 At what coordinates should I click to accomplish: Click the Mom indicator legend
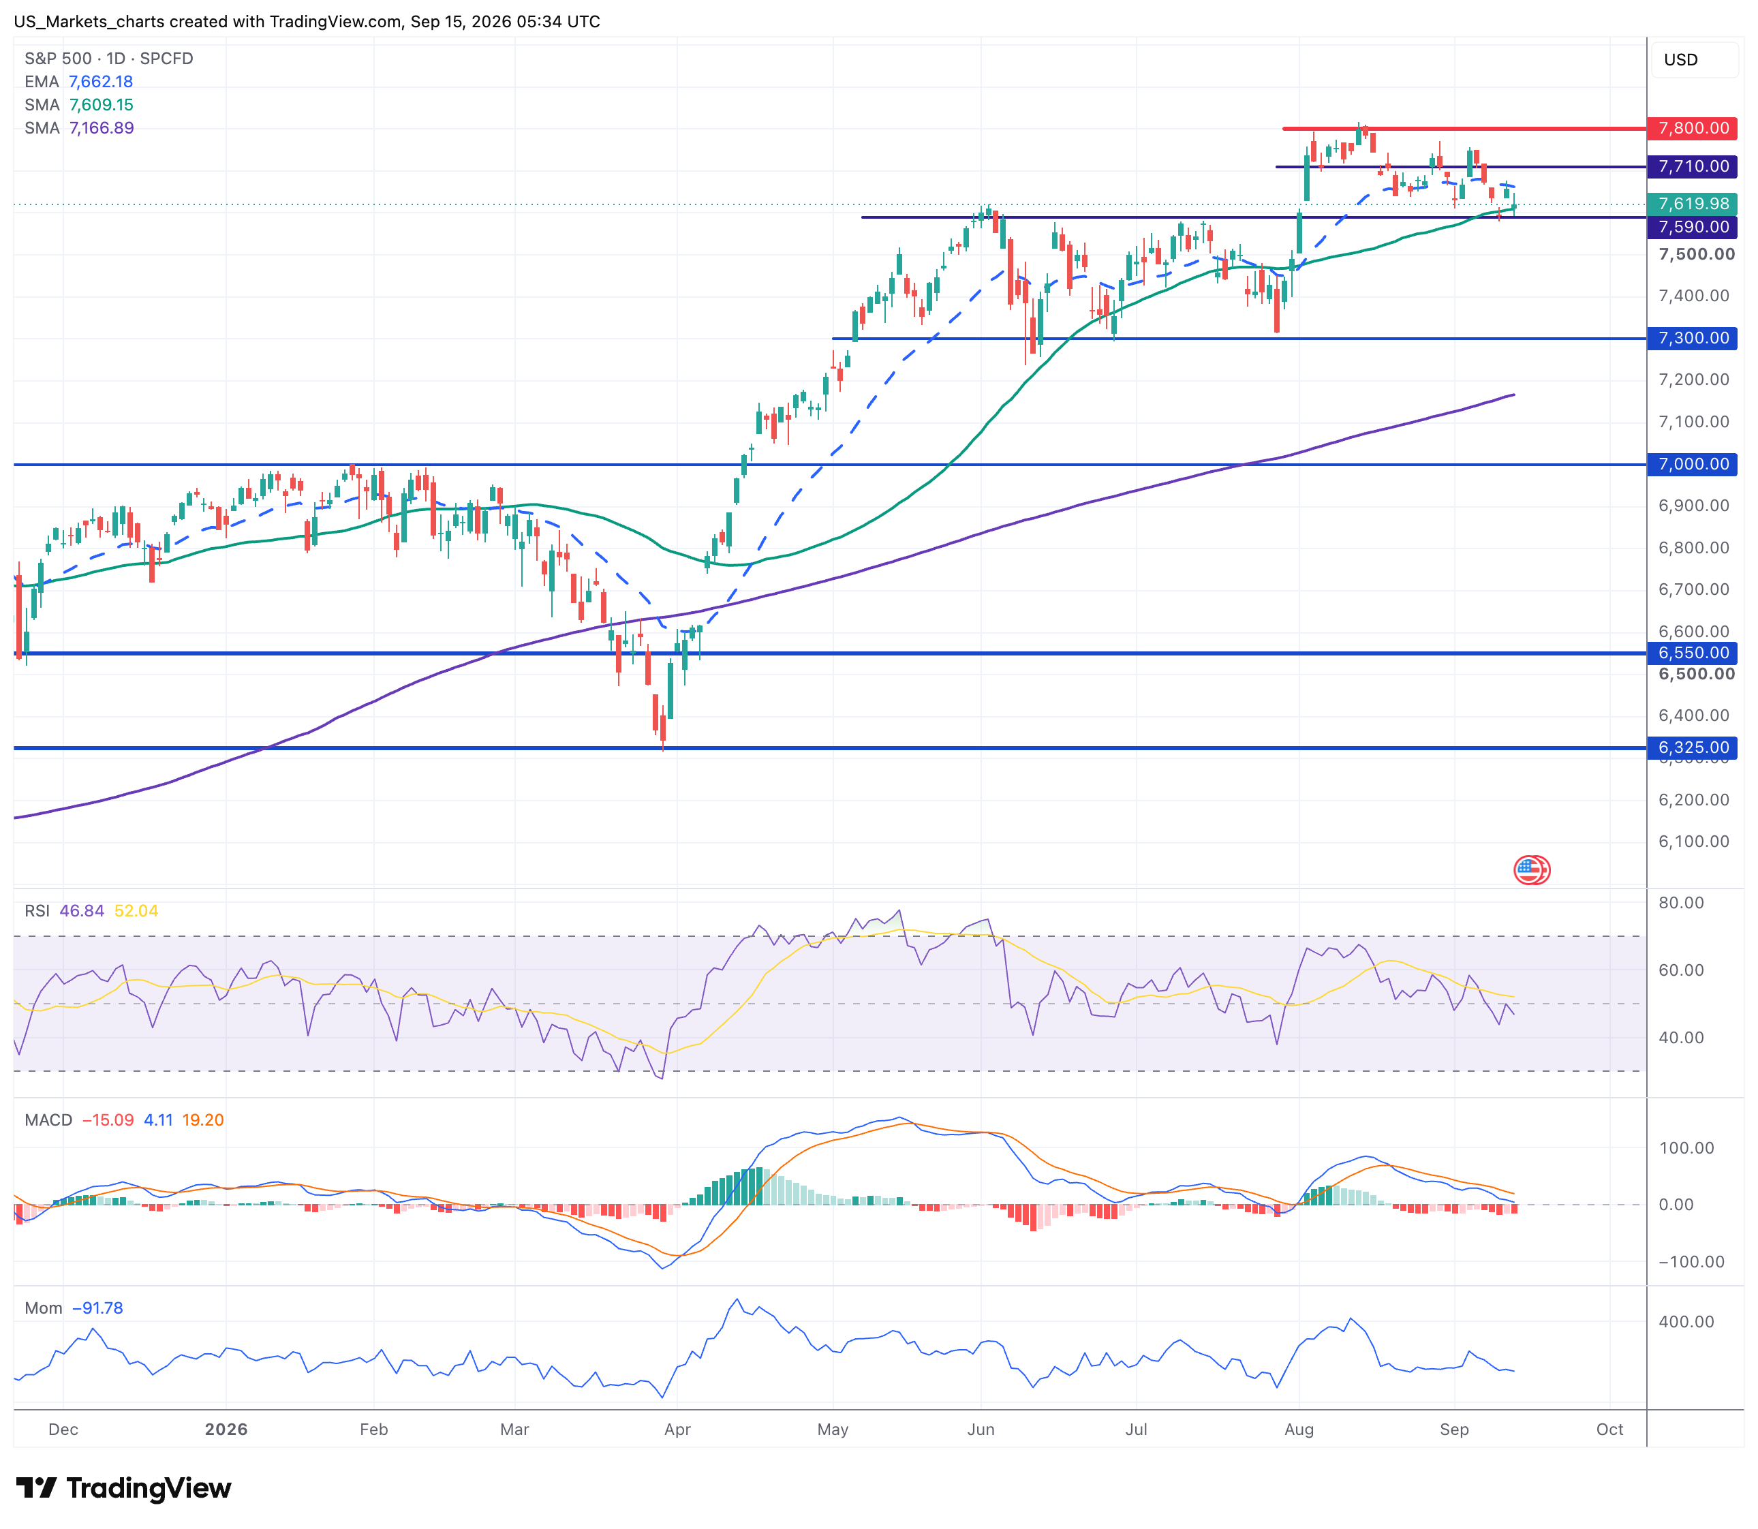74,1308
